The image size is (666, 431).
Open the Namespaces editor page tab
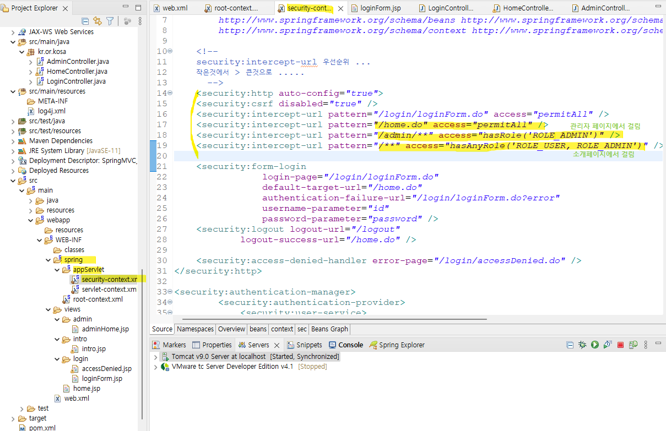pos(195,329)
